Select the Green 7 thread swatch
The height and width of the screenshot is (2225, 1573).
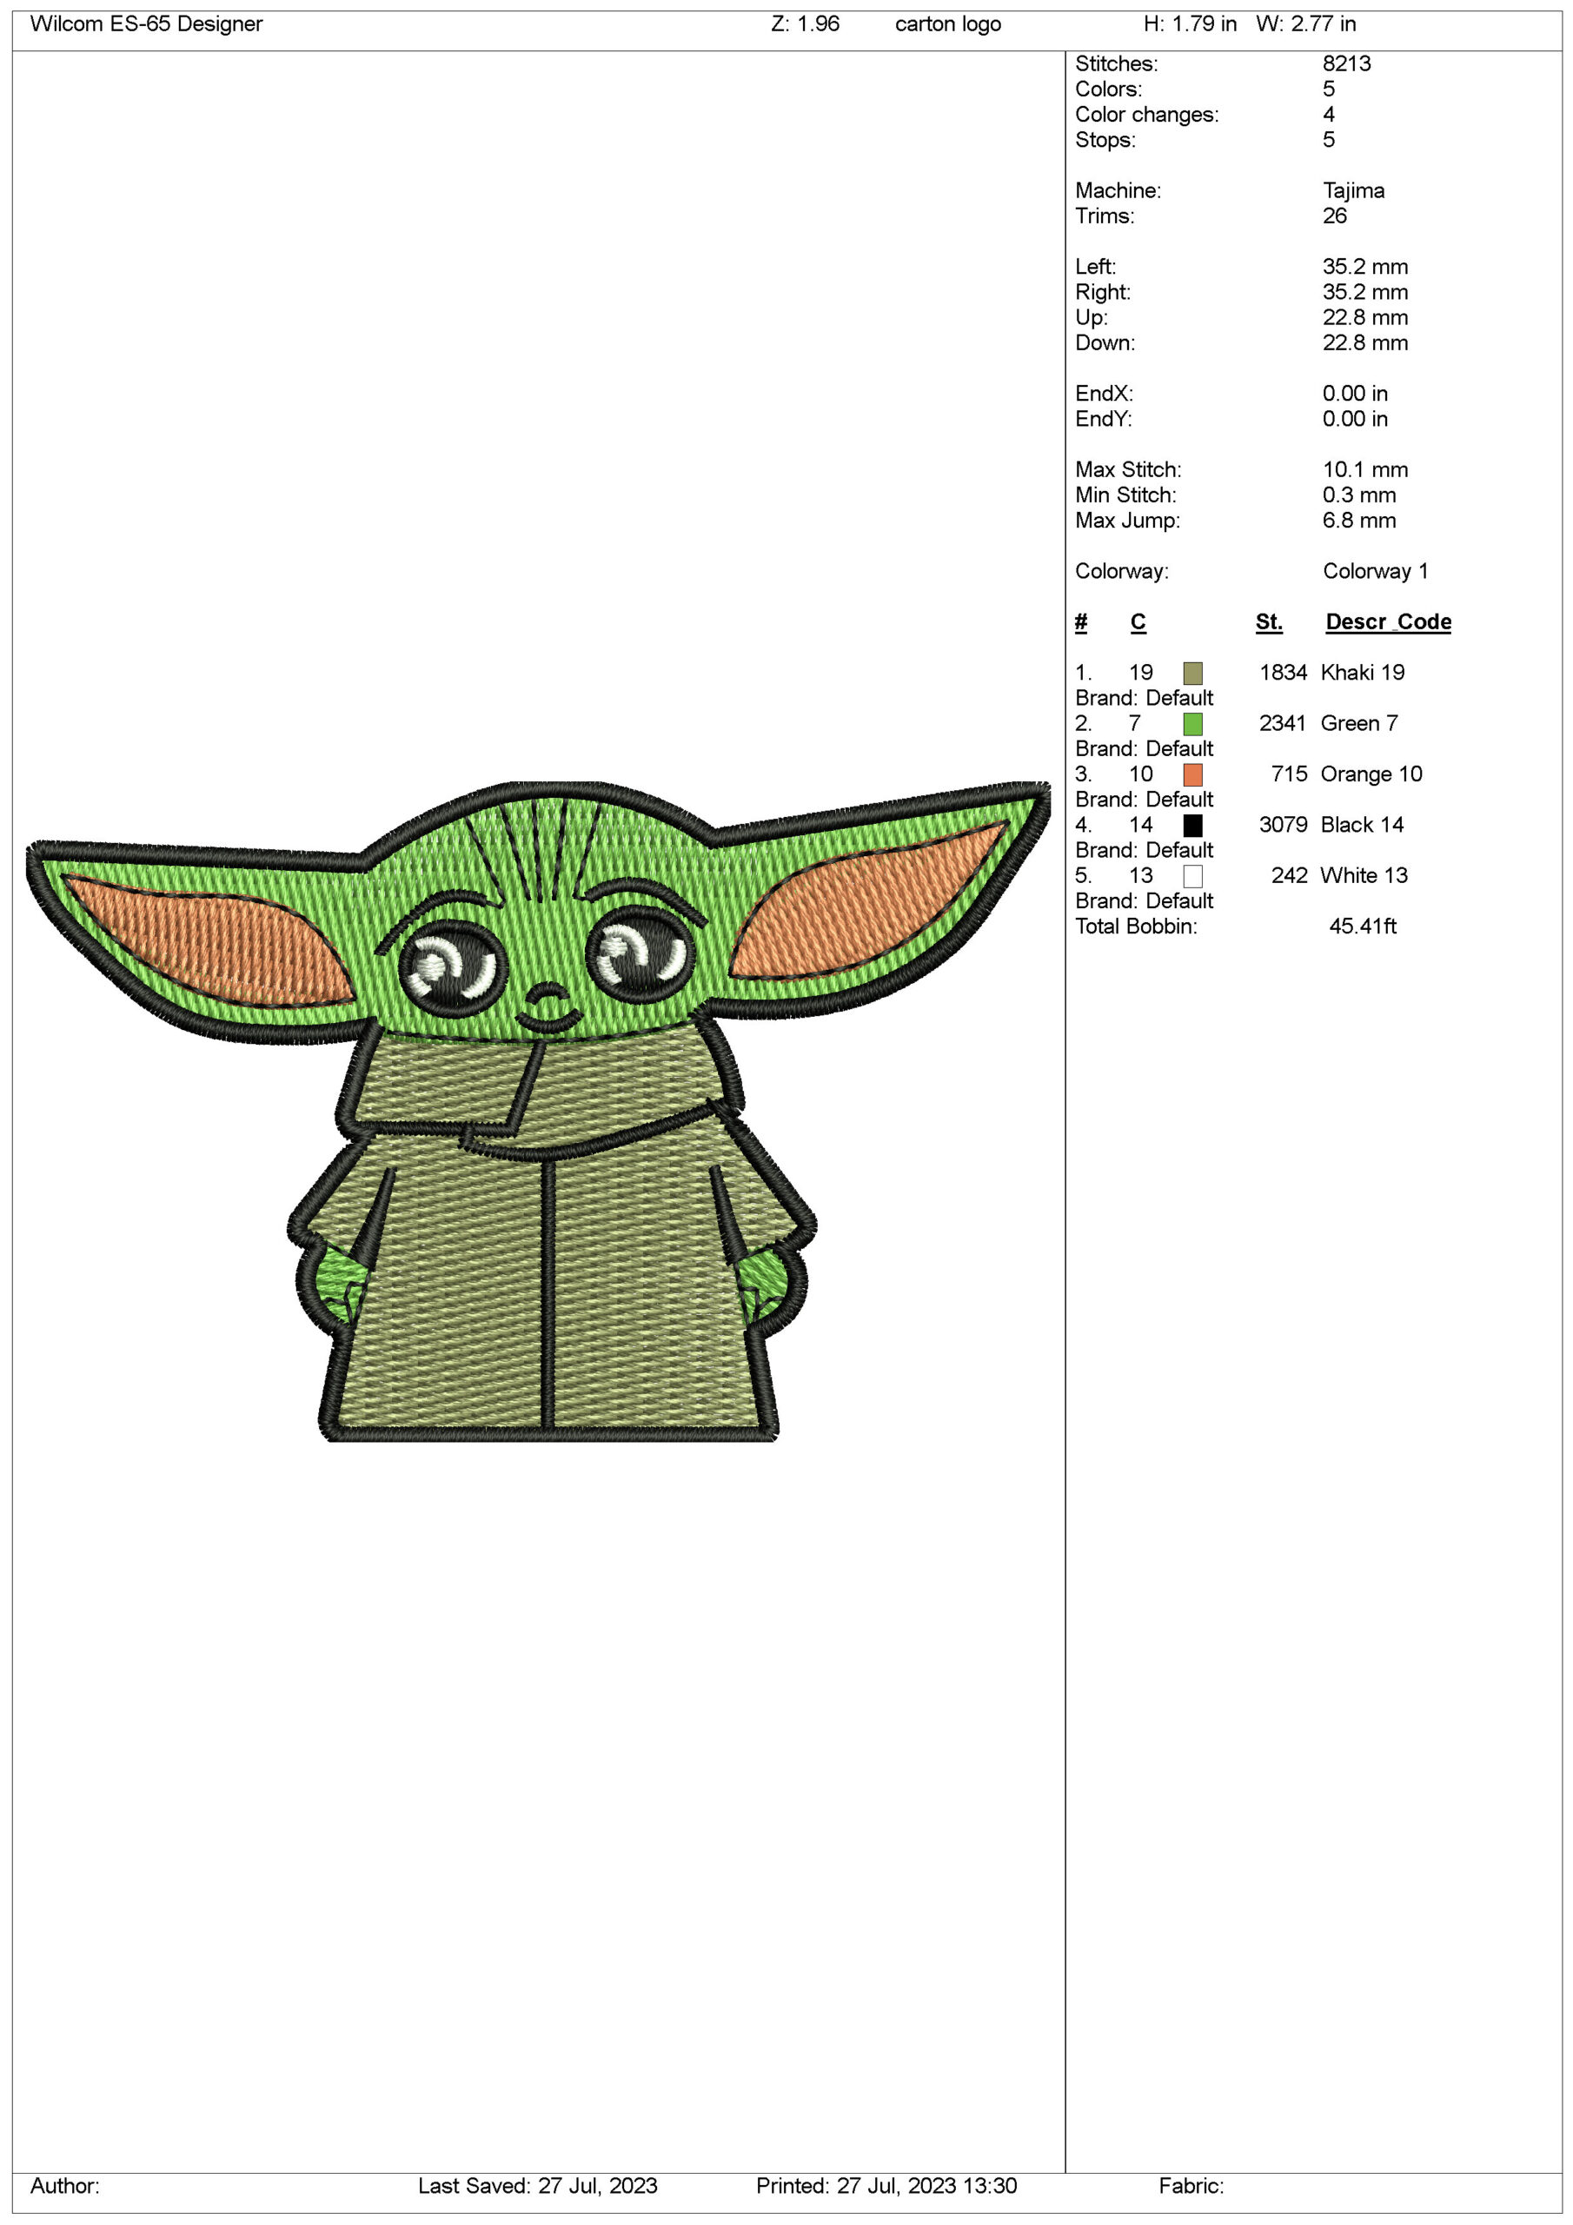1192,724
